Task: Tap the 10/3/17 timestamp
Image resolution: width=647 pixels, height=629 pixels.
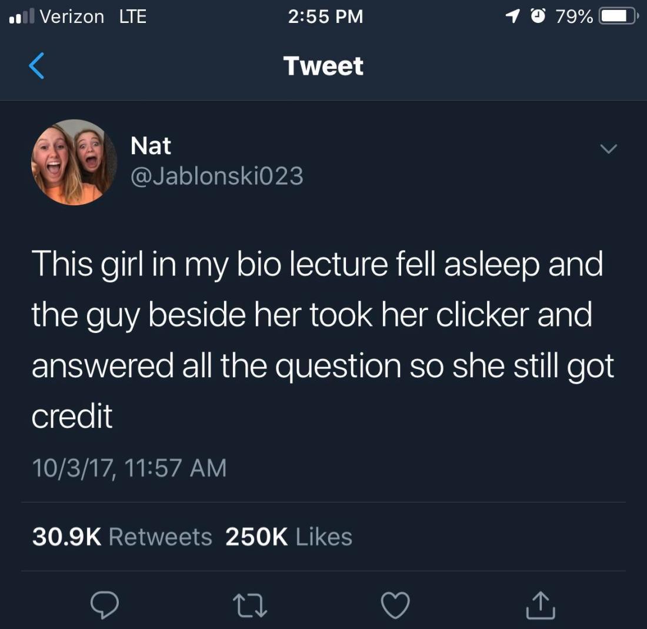Action: click(x=129, y=468)
